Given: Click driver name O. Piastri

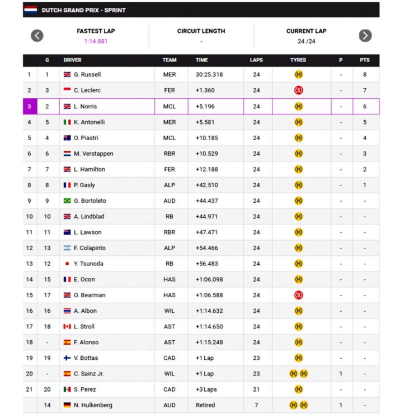Looking at the screenshot, I should coord(86,138).
